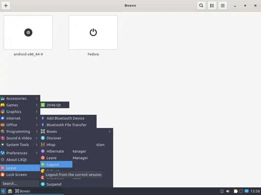Click the network connection tray icon
This screenshot has width=261, height=195.
point(241,191)
